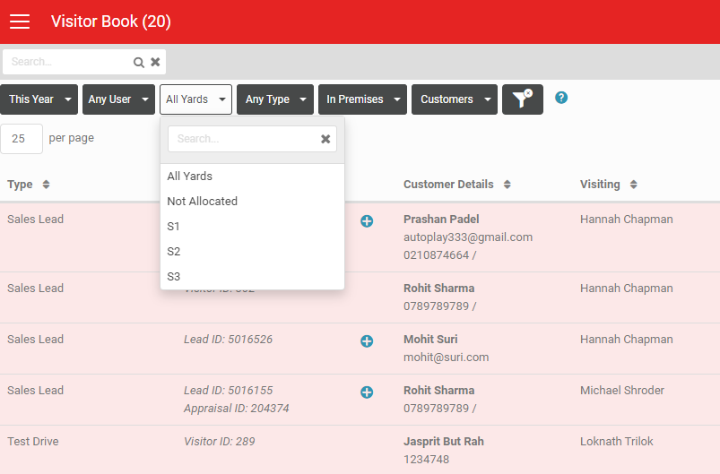Click plus icon for Lead ID 5016155
Viewport: 720px width, 474px height.
[367, 392]
